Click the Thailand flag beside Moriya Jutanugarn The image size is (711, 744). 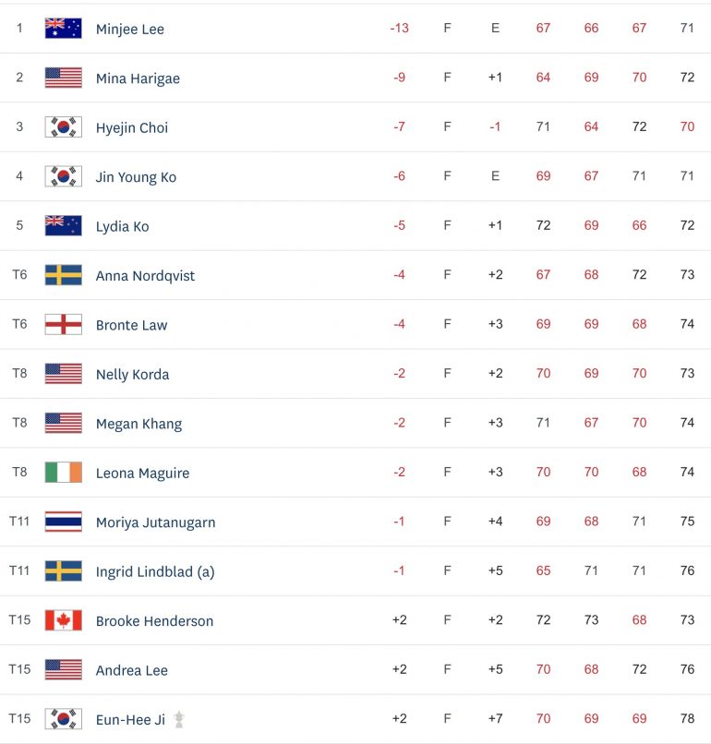tap(63, 522)
